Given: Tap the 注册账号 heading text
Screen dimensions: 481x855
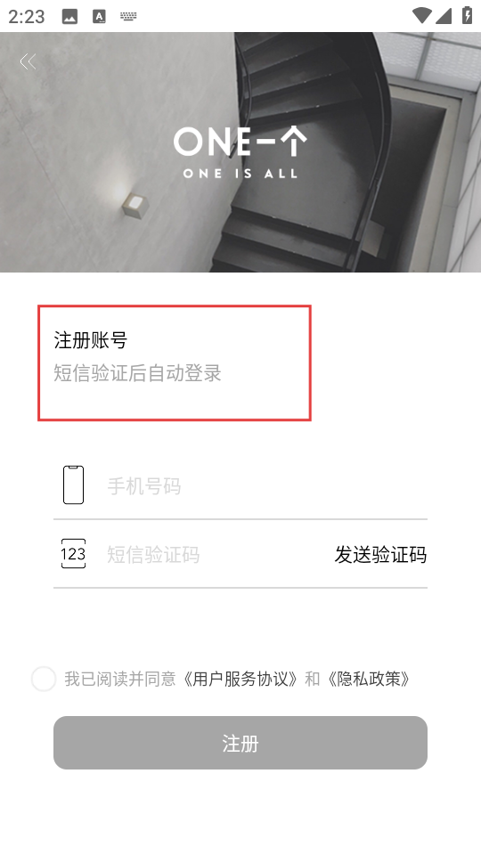Looking at the screenshot, I should [91, 340].
